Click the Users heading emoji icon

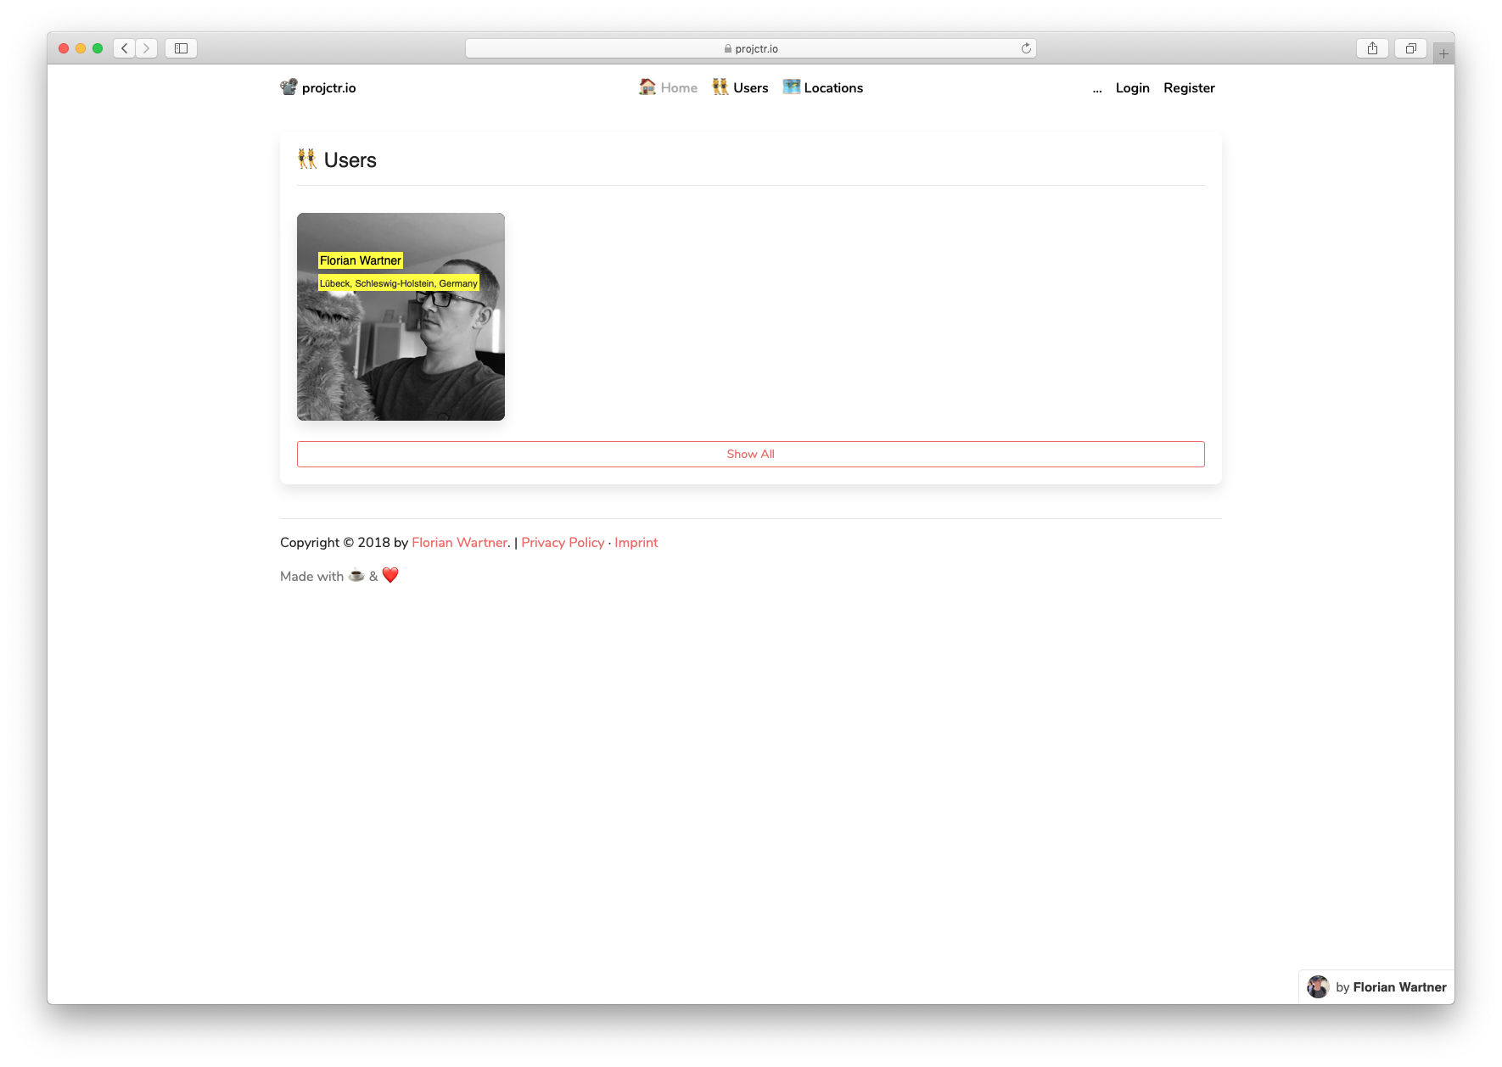(307, 159)
